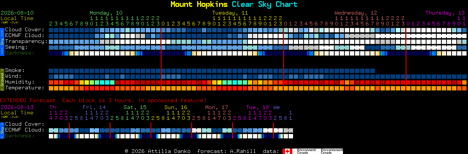Open the English Environment Canada logo

coord(306,151)
